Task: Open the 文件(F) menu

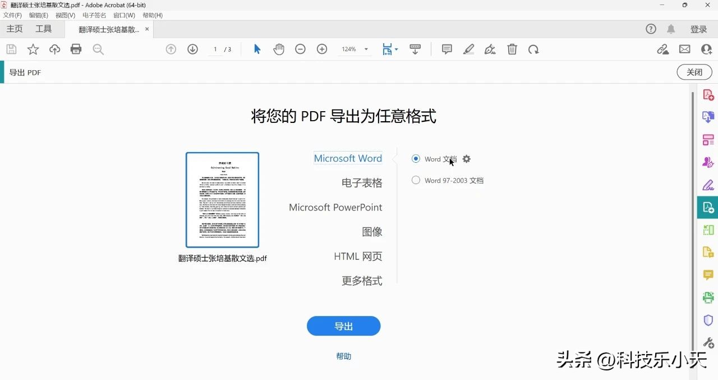Action: (12, 15)
